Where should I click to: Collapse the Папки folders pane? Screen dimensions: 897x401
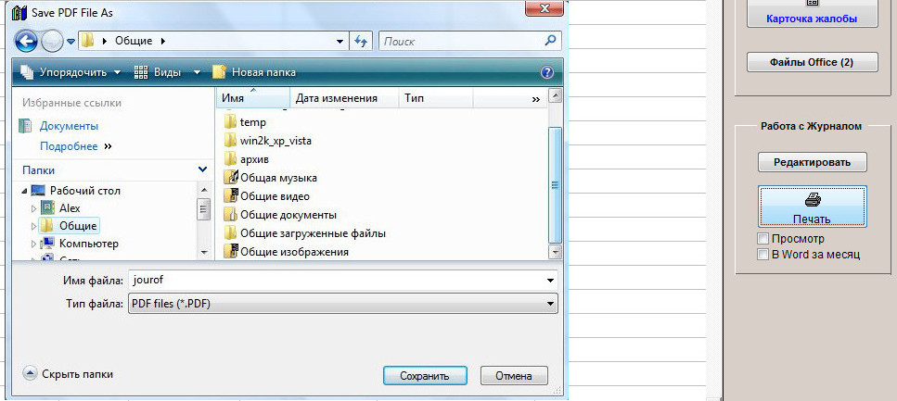[202, 169]
